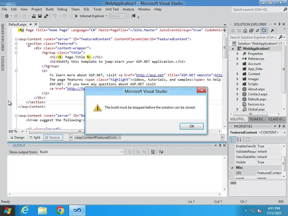Collapse the asp:Content FeaturedContent code block
The height and width of the screenshot is (216, 288).
point(16,39)
